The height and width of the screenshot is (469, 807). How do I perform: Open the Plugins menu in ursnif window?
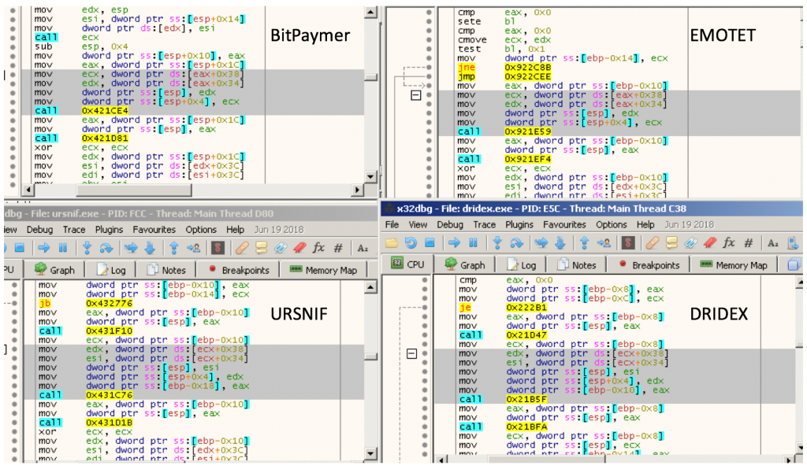click(109, 230)
